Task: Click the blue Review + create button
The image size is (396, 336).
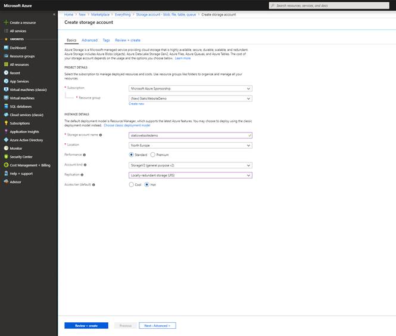Action: point(86,326)
